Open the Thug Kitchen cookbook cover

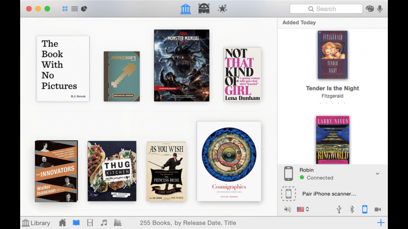pyautogui.click(x=112, y=171)
